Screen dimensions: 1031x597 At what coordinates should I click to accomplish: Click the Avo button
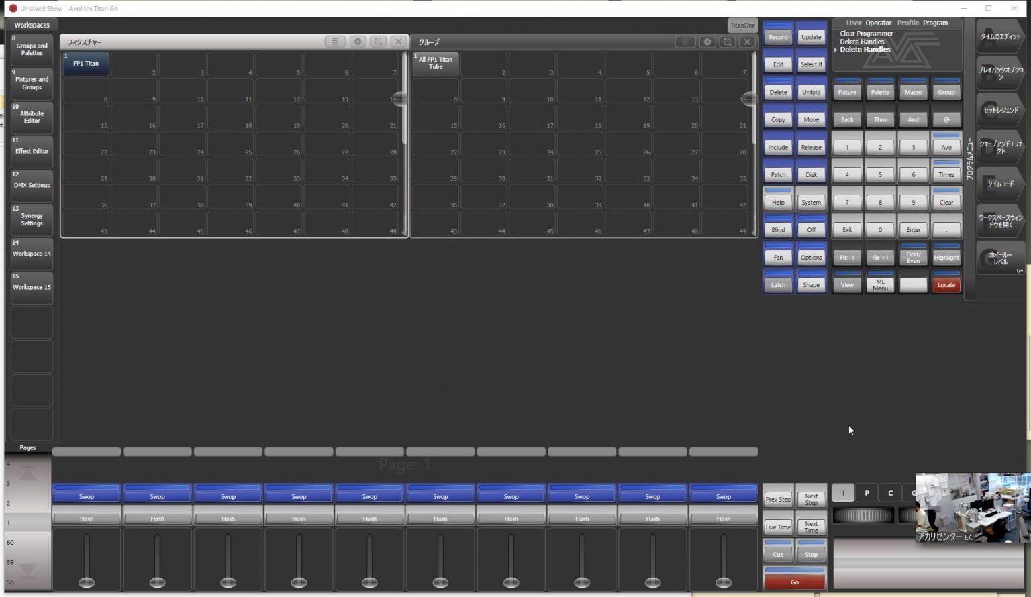[x=946, y=147]
